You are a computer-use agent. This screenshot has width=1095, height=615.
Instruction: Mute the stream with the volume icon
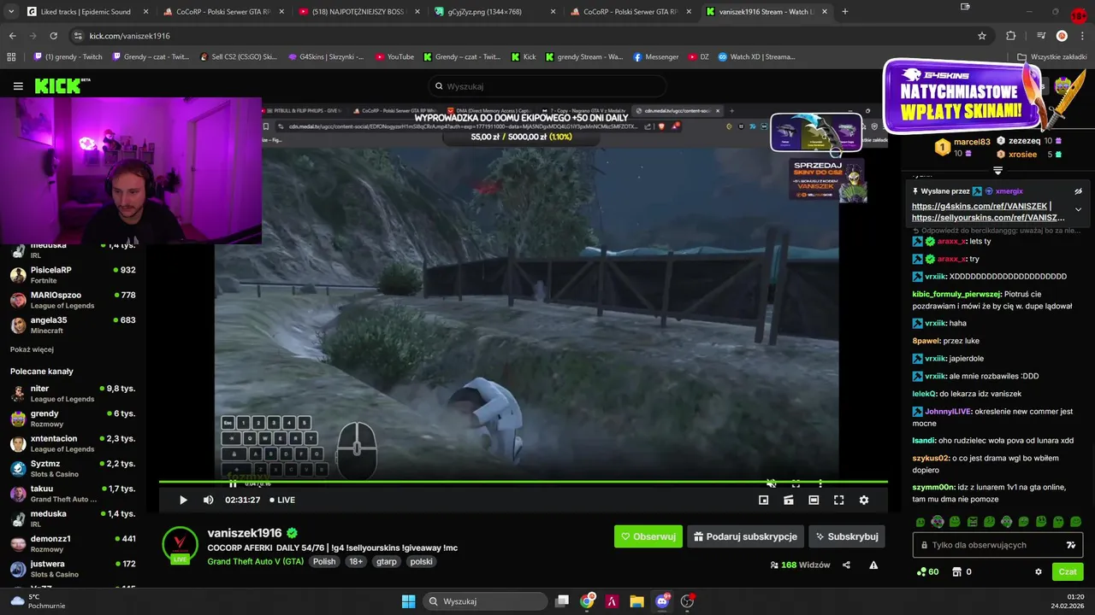click(x=208, y=500)
